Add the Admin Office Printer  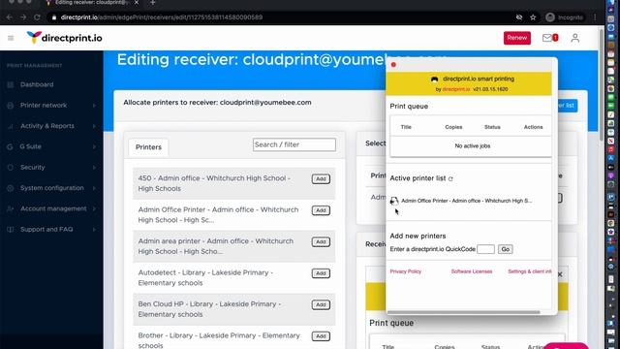point(321,210)
